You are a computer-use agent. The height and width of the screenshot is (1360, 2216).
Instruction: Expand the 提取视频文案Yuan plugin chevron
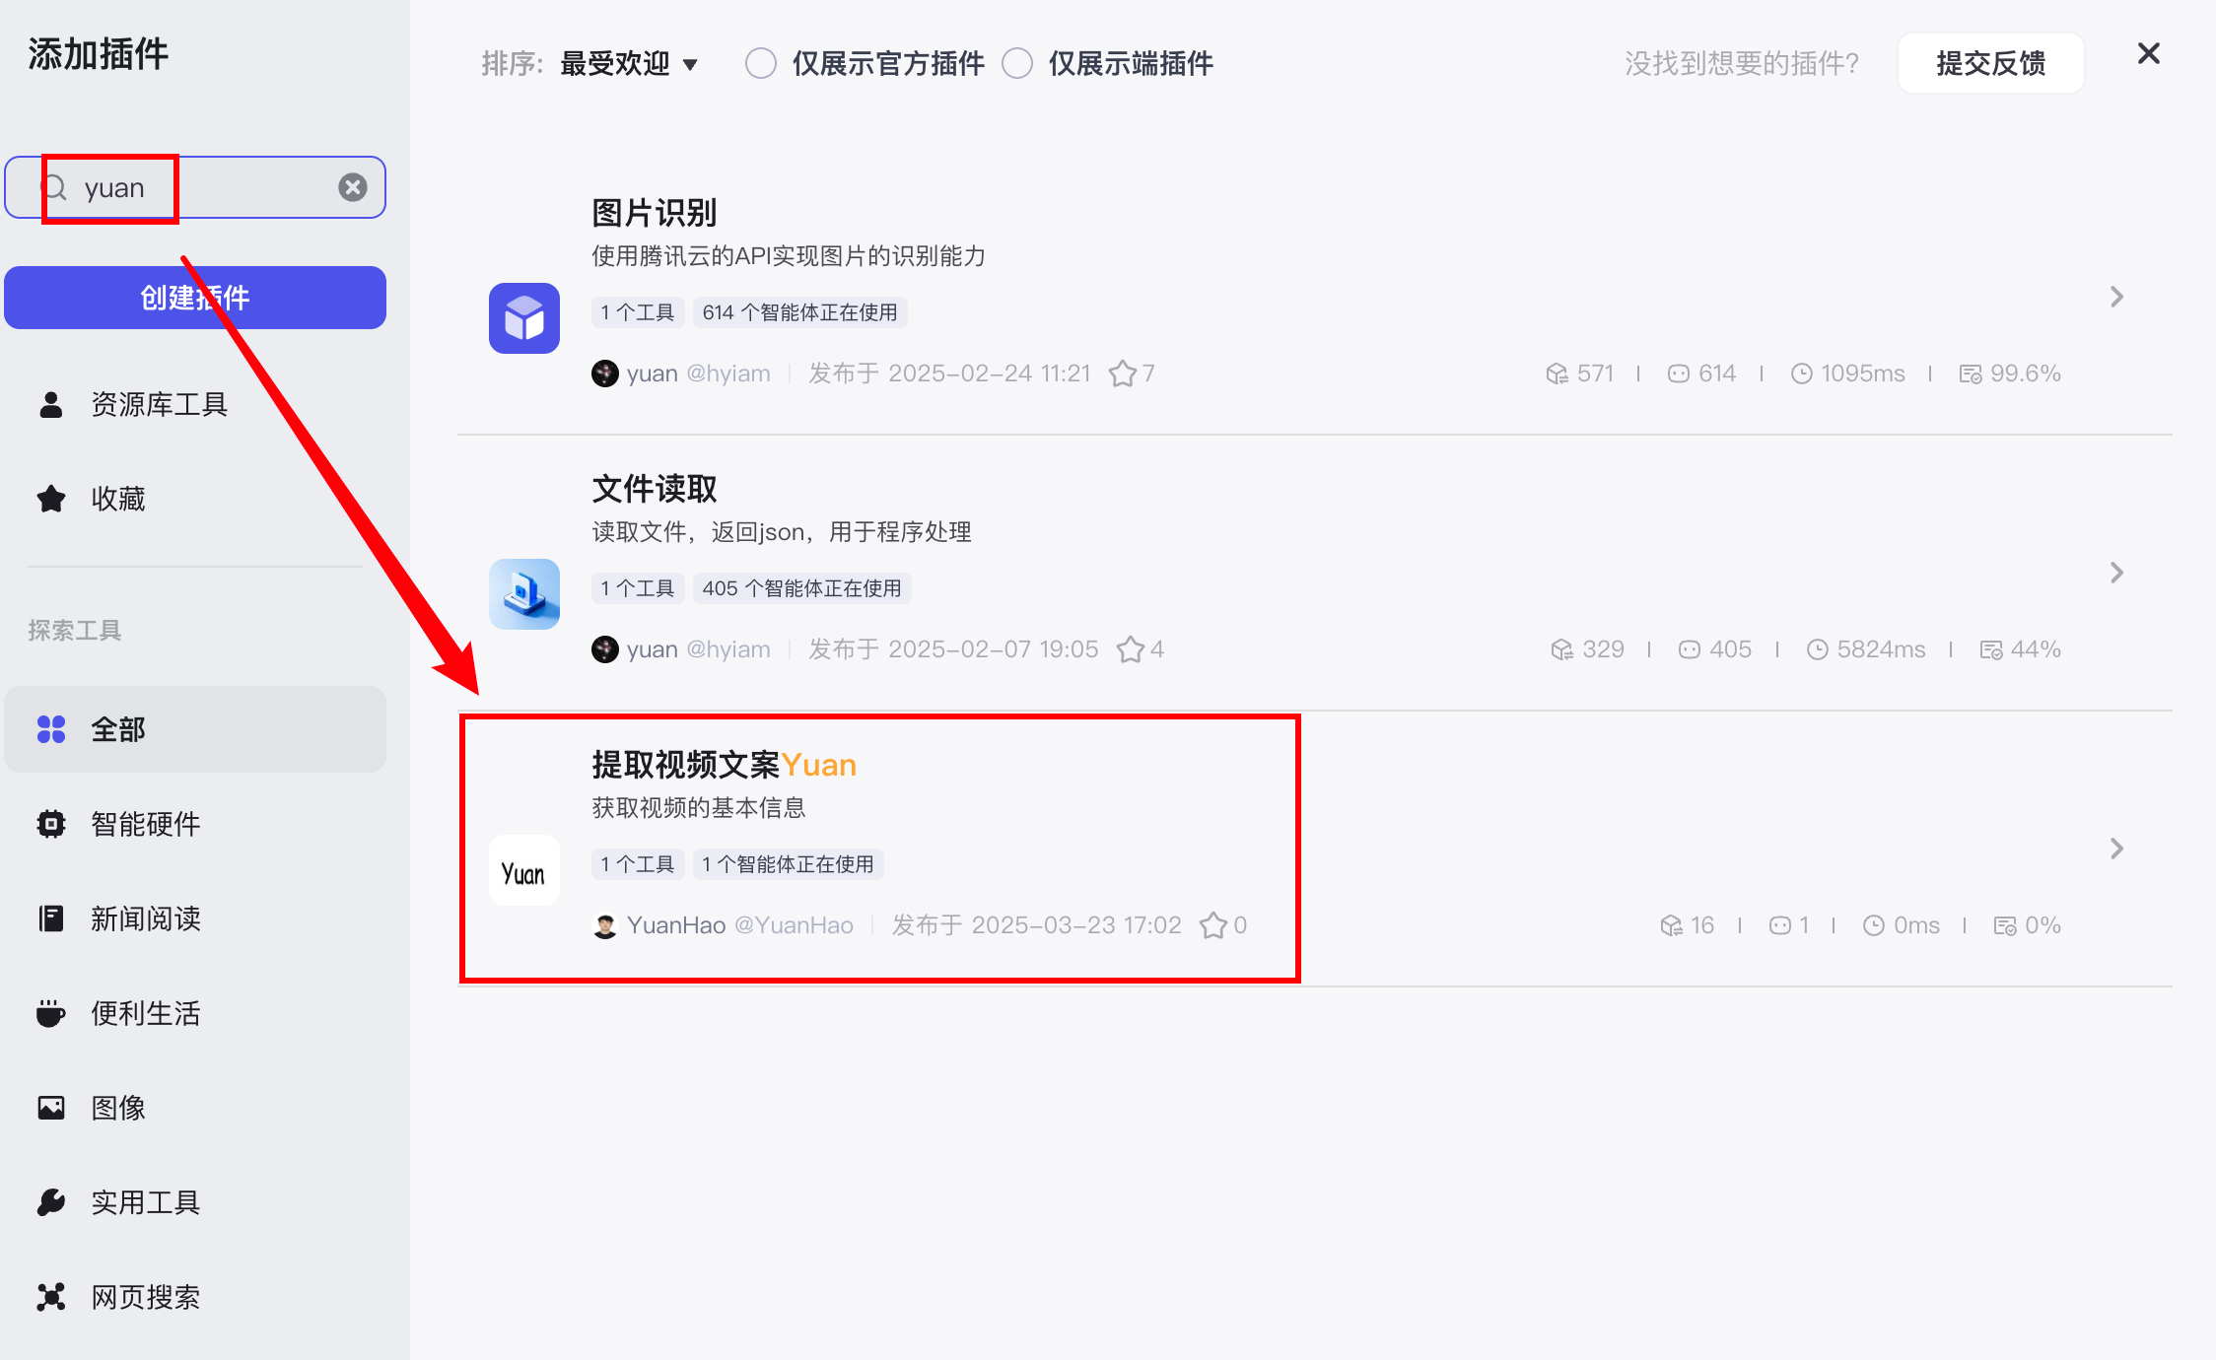pos(2115,849)
